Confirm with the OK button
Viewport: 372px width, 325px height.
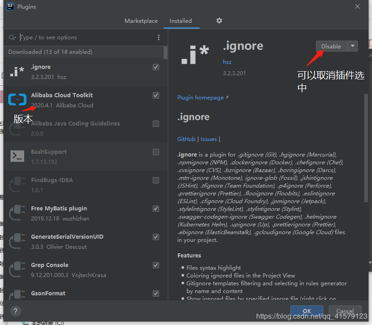[306, 311]
